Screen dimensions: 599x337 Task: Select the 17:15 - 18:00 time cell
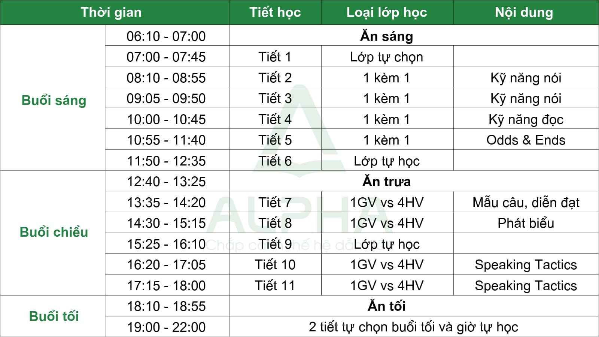[167, 285]
